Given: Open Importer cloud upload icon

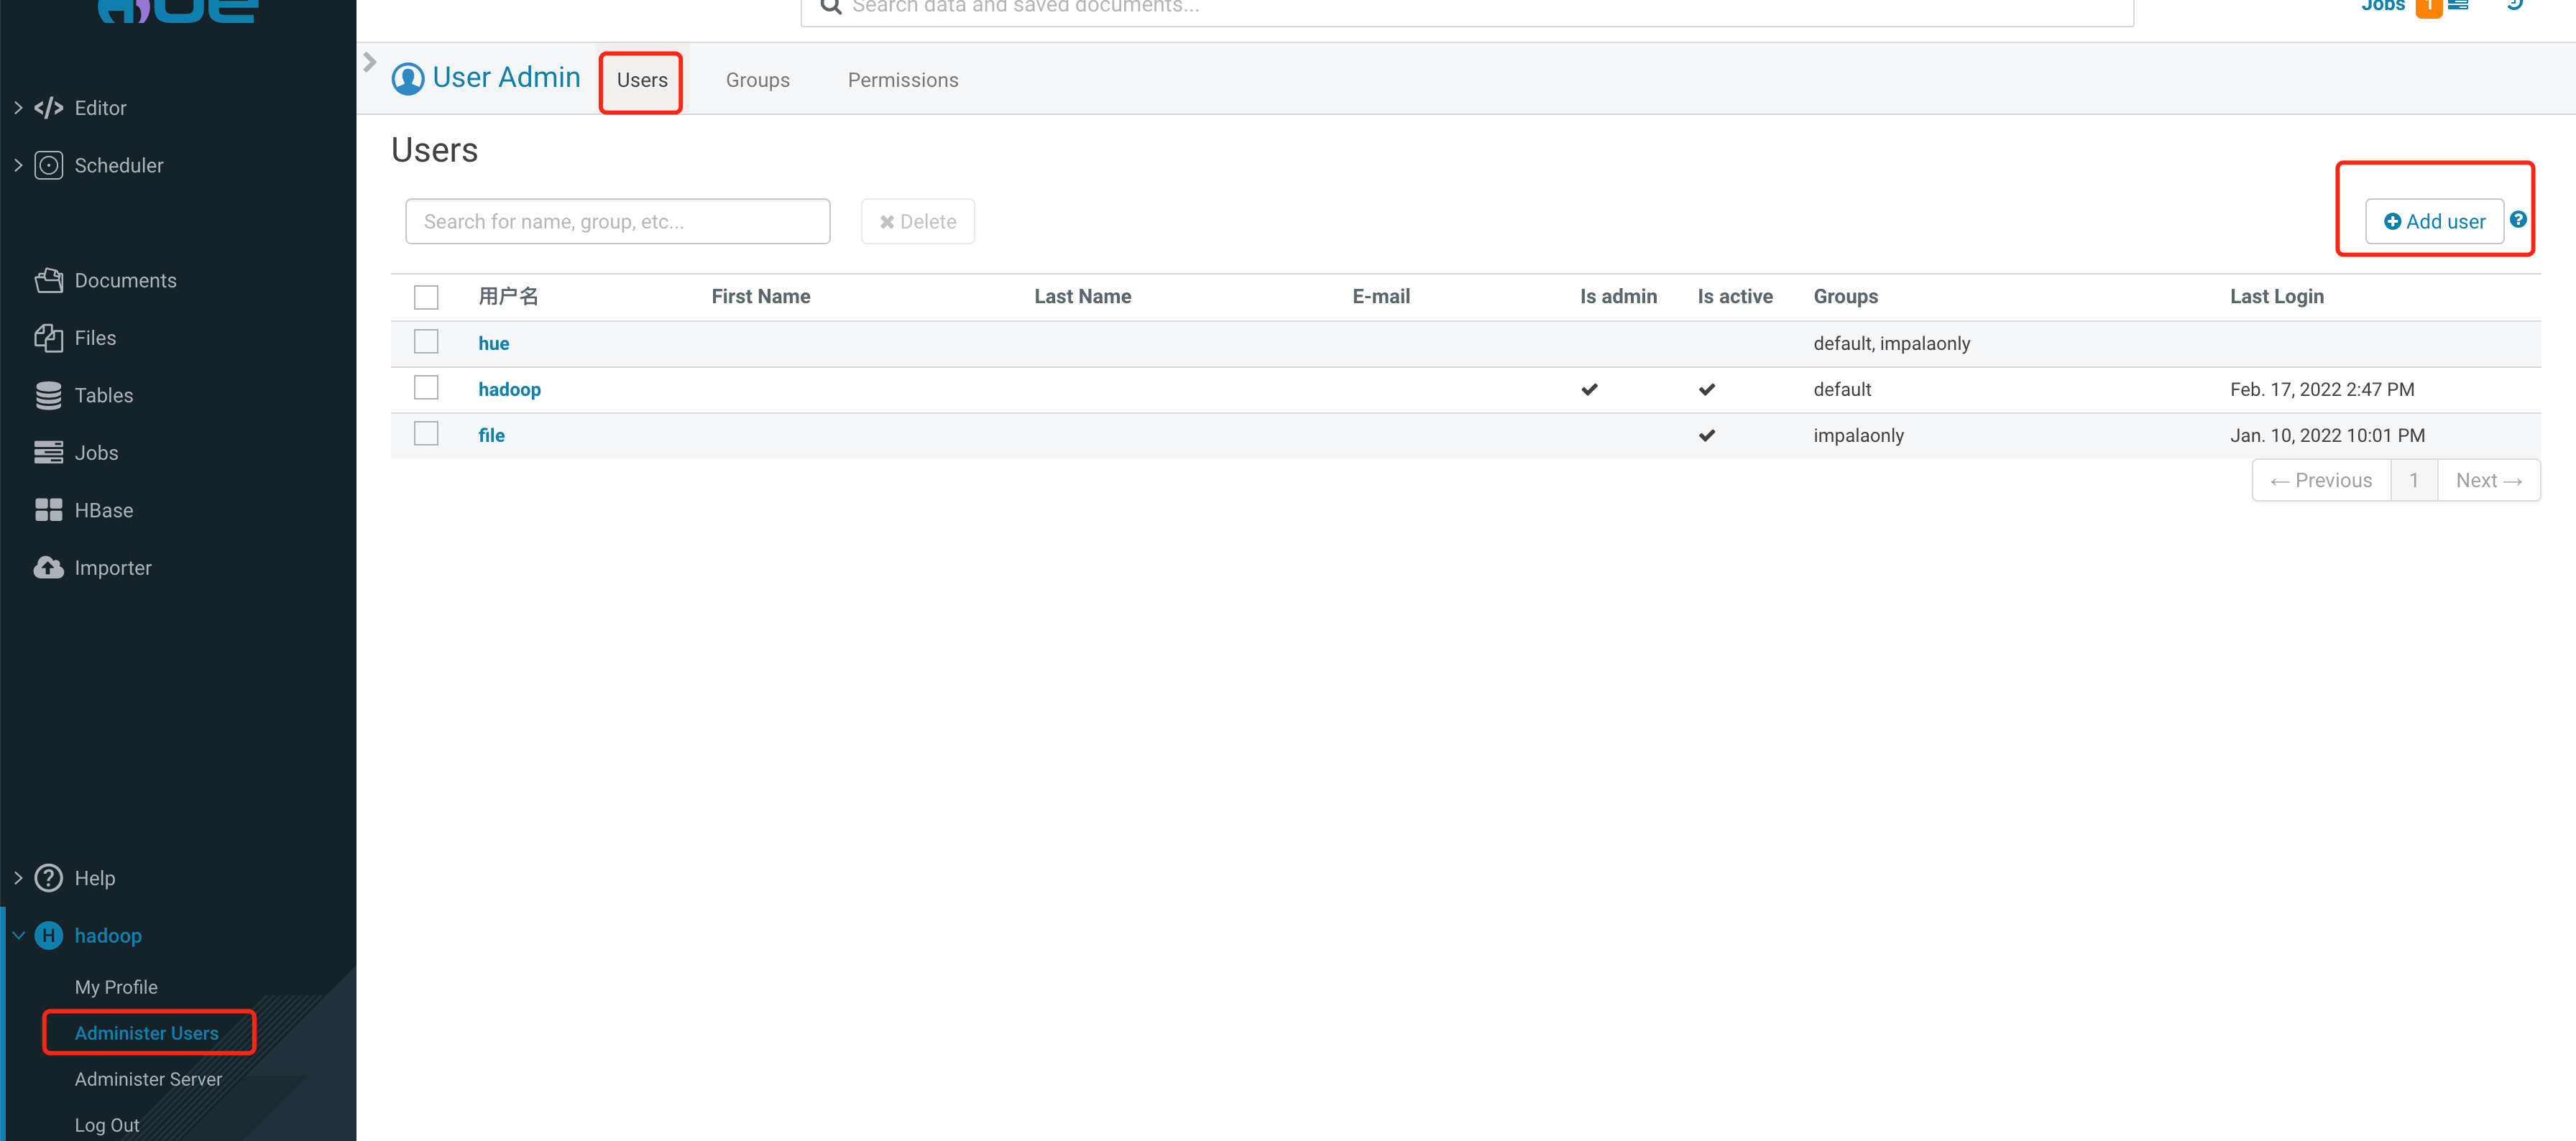Looking at the screenshot, I should tap(48, 568).
